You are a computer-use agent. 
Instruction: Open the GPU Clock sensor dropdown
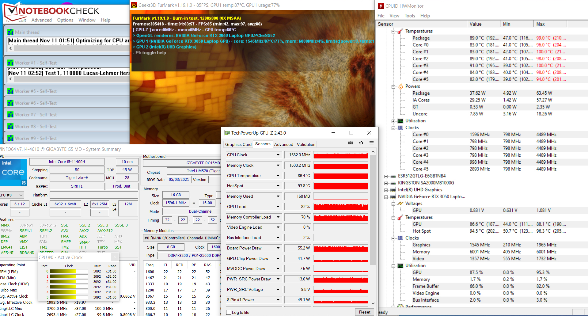tap(278, 155)
